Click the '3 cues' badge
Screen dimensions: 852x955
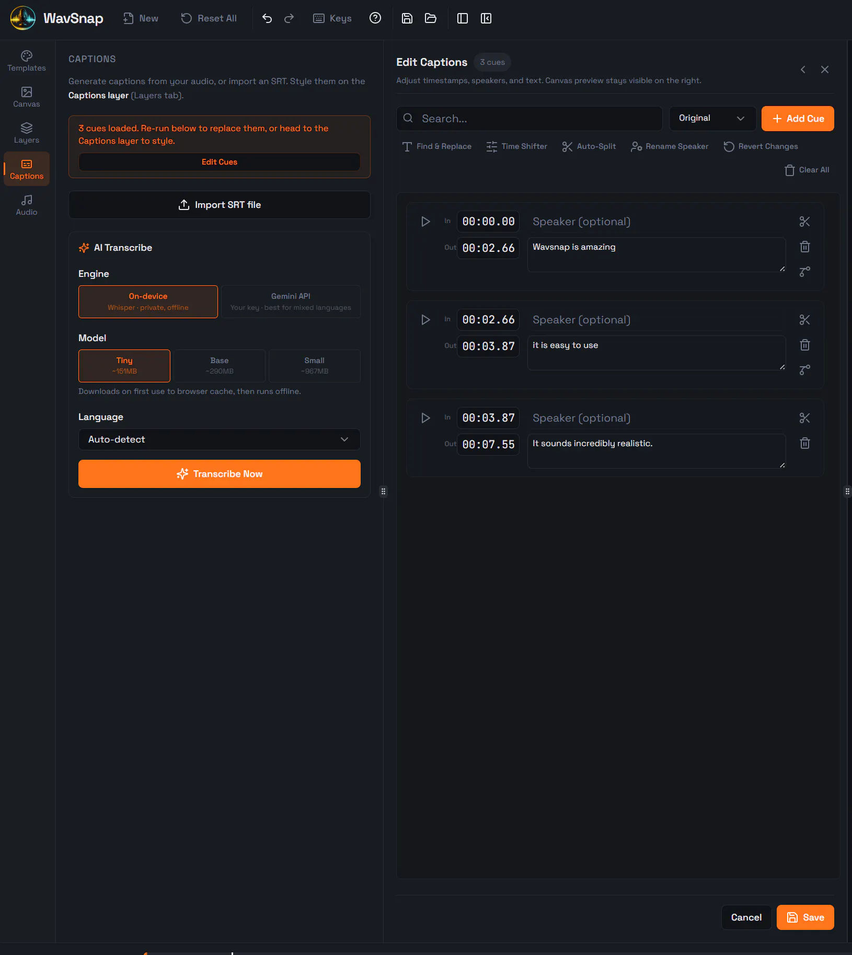492,62
